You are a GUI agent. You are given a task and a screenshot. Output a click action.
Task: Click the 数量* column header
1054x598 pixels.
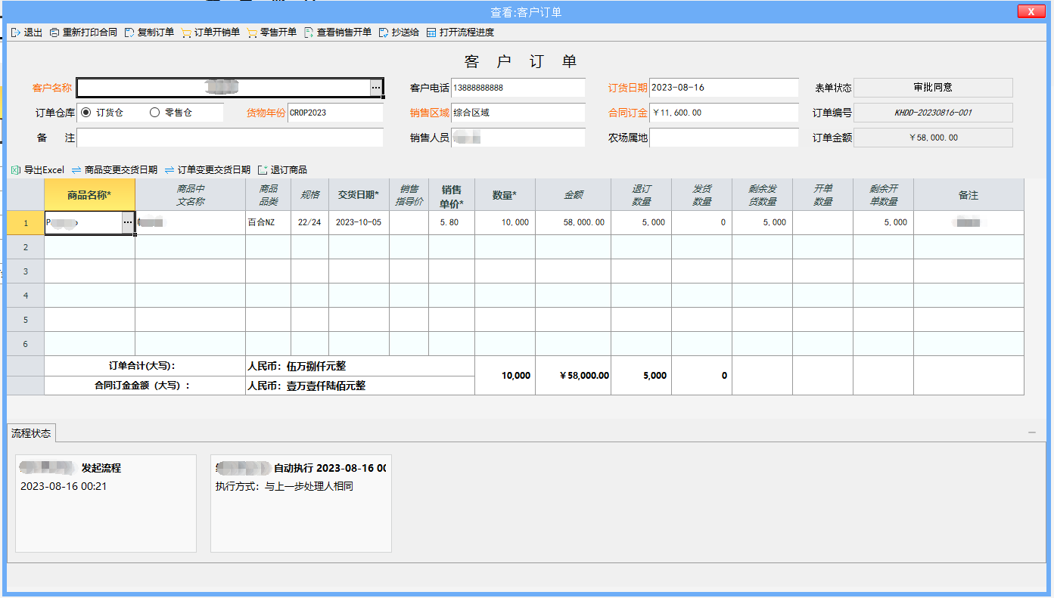click(x=505, y=195)
